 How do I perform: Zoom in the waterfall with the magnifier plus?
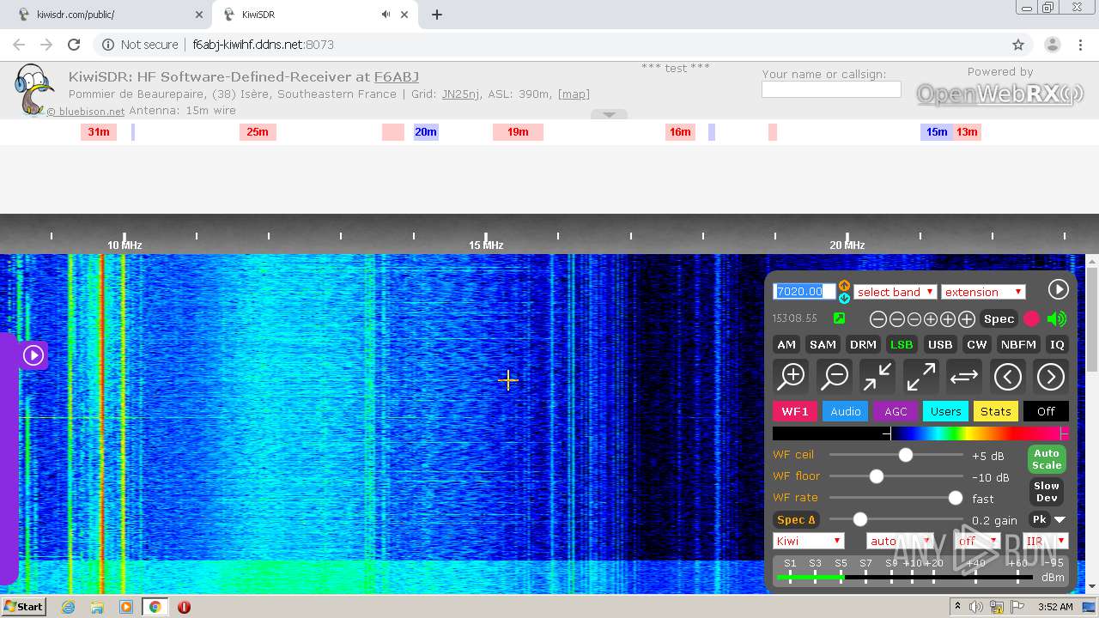pyautogui.click(x=791, y=376)
